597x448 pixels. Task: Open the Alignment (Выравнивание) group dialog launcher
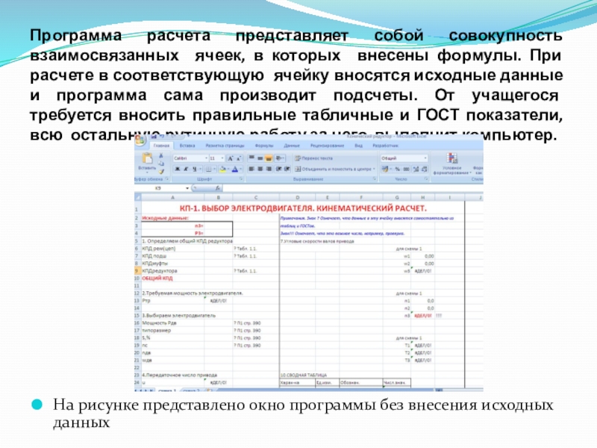[375, 178]
